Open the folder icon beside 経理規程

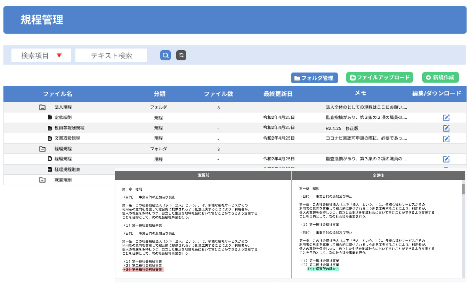coord(42,148)
